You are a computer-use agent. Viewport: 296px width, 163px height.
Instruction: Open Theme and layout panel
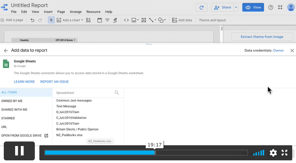212,20
